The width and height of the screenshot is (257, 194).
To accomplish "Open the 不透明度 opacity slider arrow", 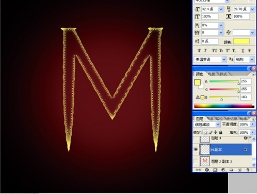I will pos(252,125).
